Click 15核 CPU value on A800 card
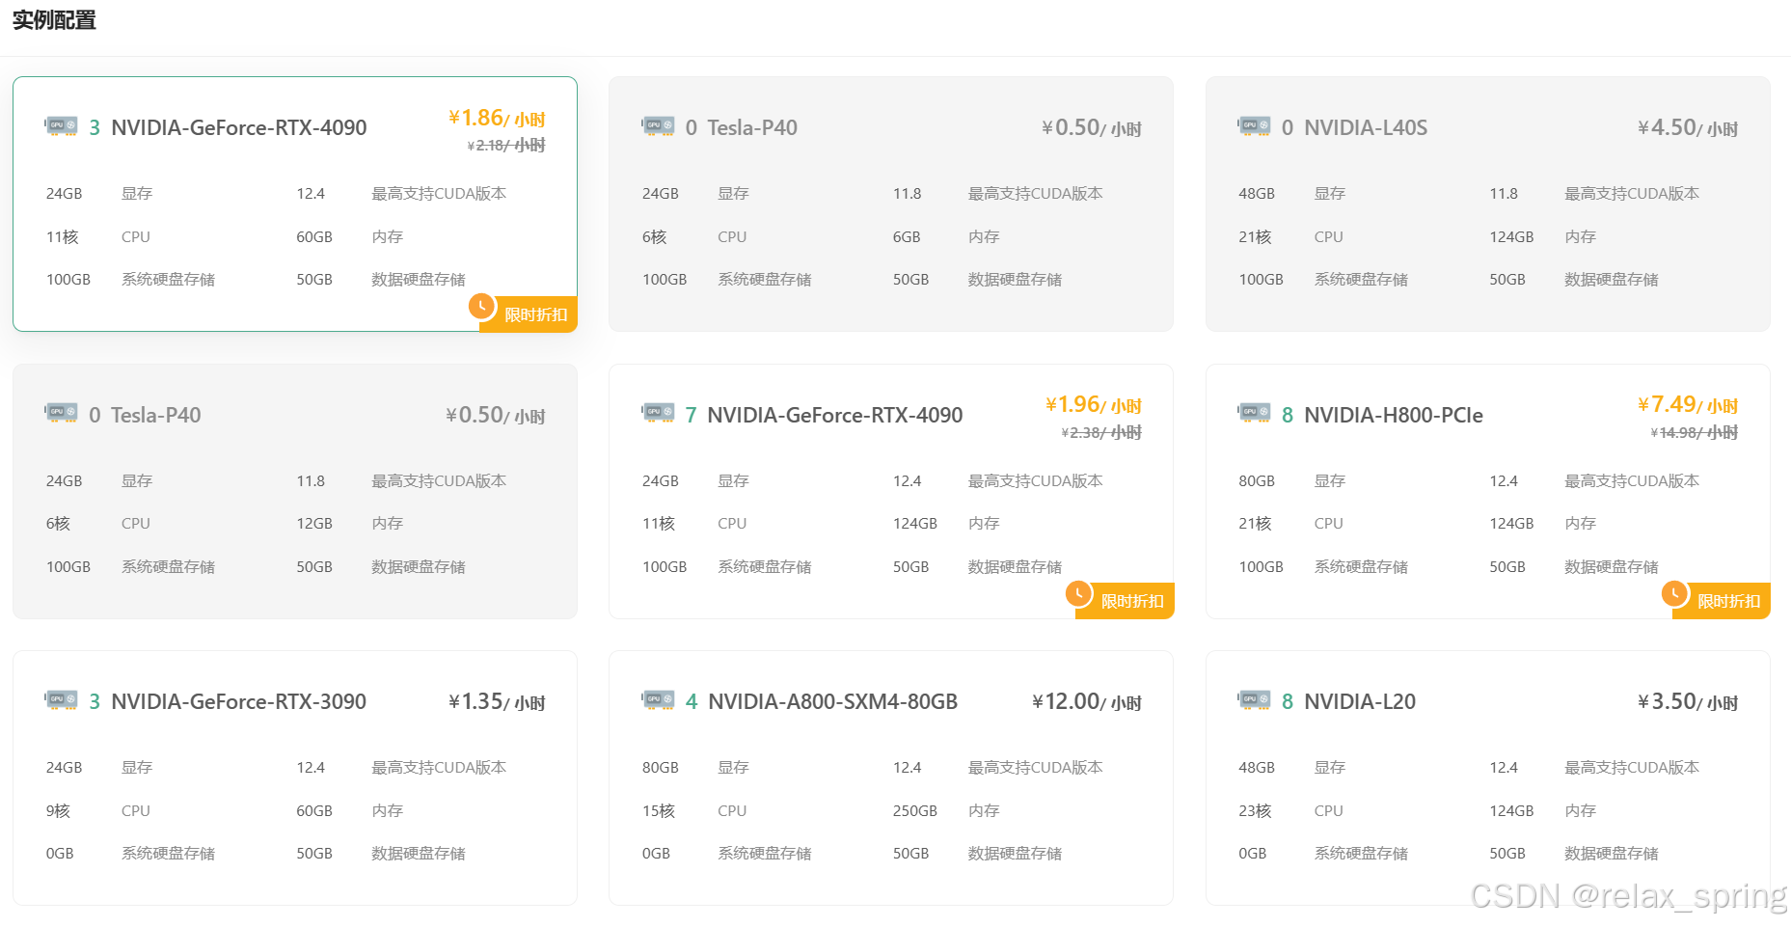Viewport: 1791px width, 927px height. [659, 810]
